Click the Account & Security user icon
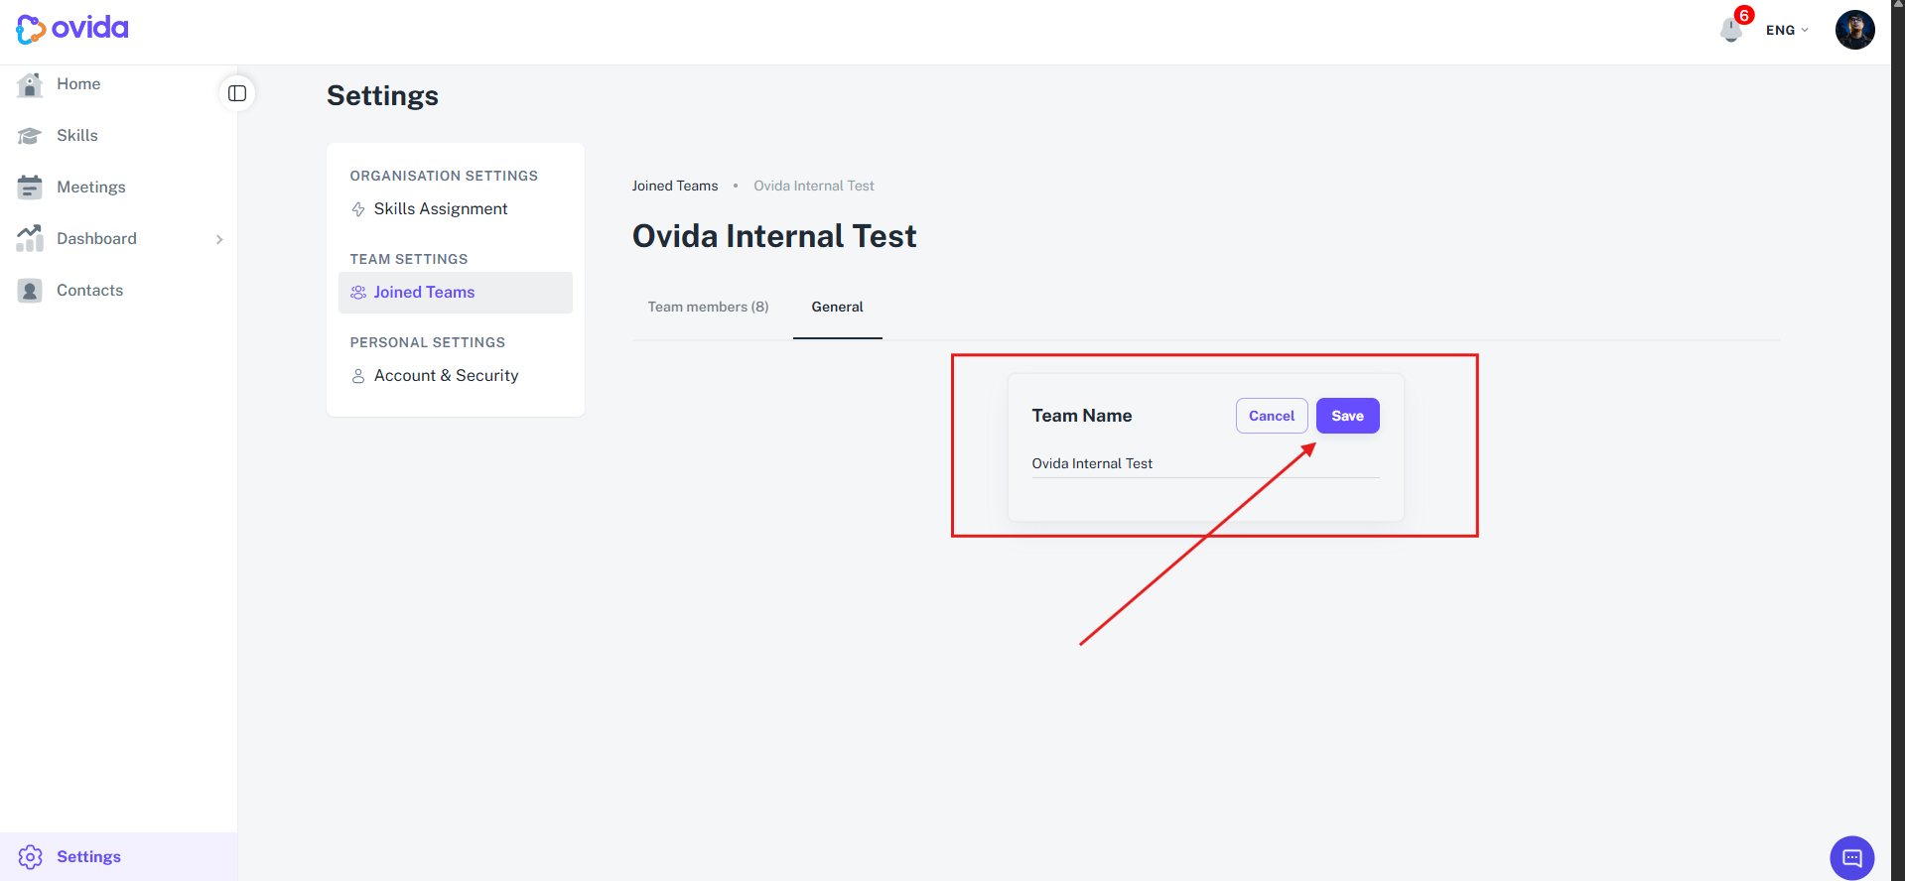Viewport: 1905px width, 881px height. point(358,376)
